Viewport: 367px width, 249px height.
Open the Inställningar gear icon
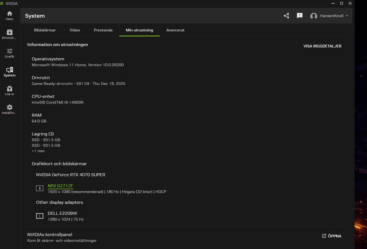[9, 109]
